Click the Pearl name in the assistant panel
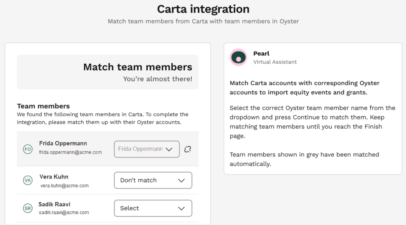 coord(261,53)
